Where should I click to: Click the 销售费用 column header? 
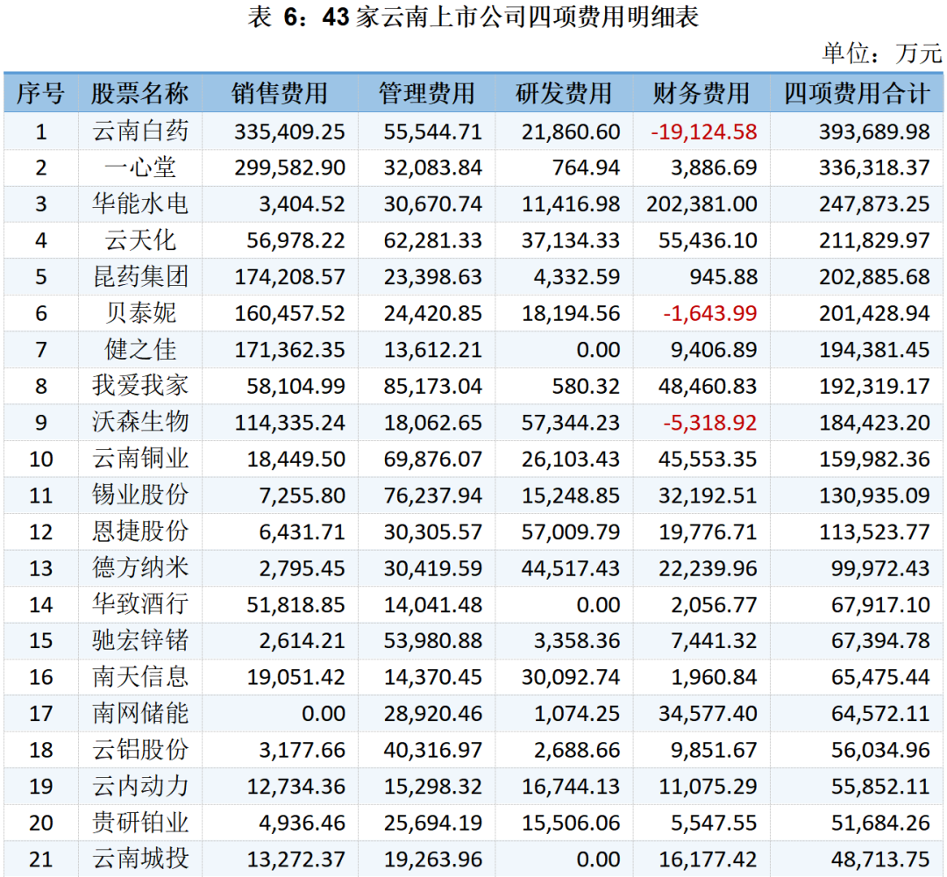tap(280, 94)
